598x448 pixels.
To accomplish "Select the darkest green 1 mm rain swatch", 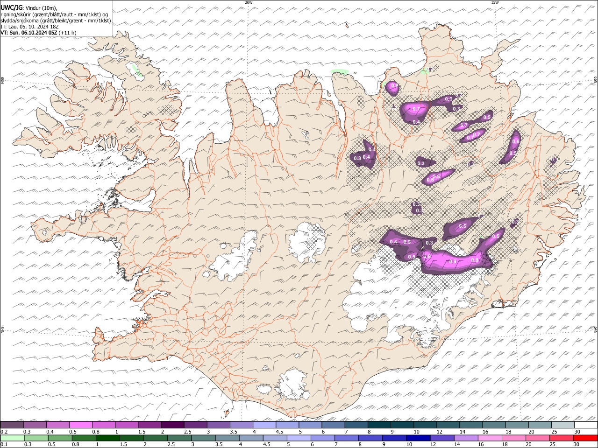I will [107, 438].
